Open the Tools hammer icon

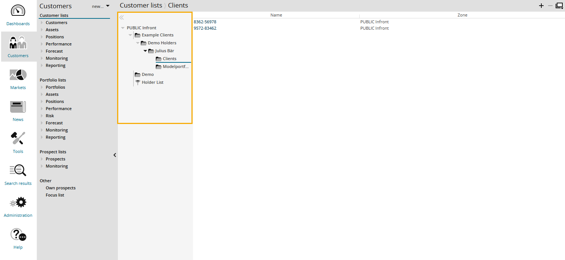coord(18,139)
